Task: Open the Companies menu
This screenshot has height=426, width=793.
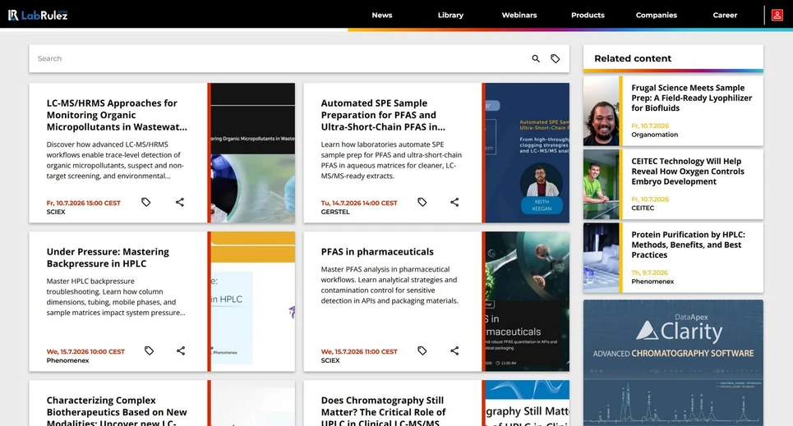Action: pyautogui.click(x=657, y=15)
